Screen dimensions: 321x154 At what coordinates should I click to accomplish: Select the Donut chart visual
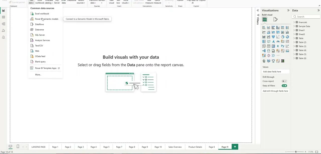(x=287, y=37)
